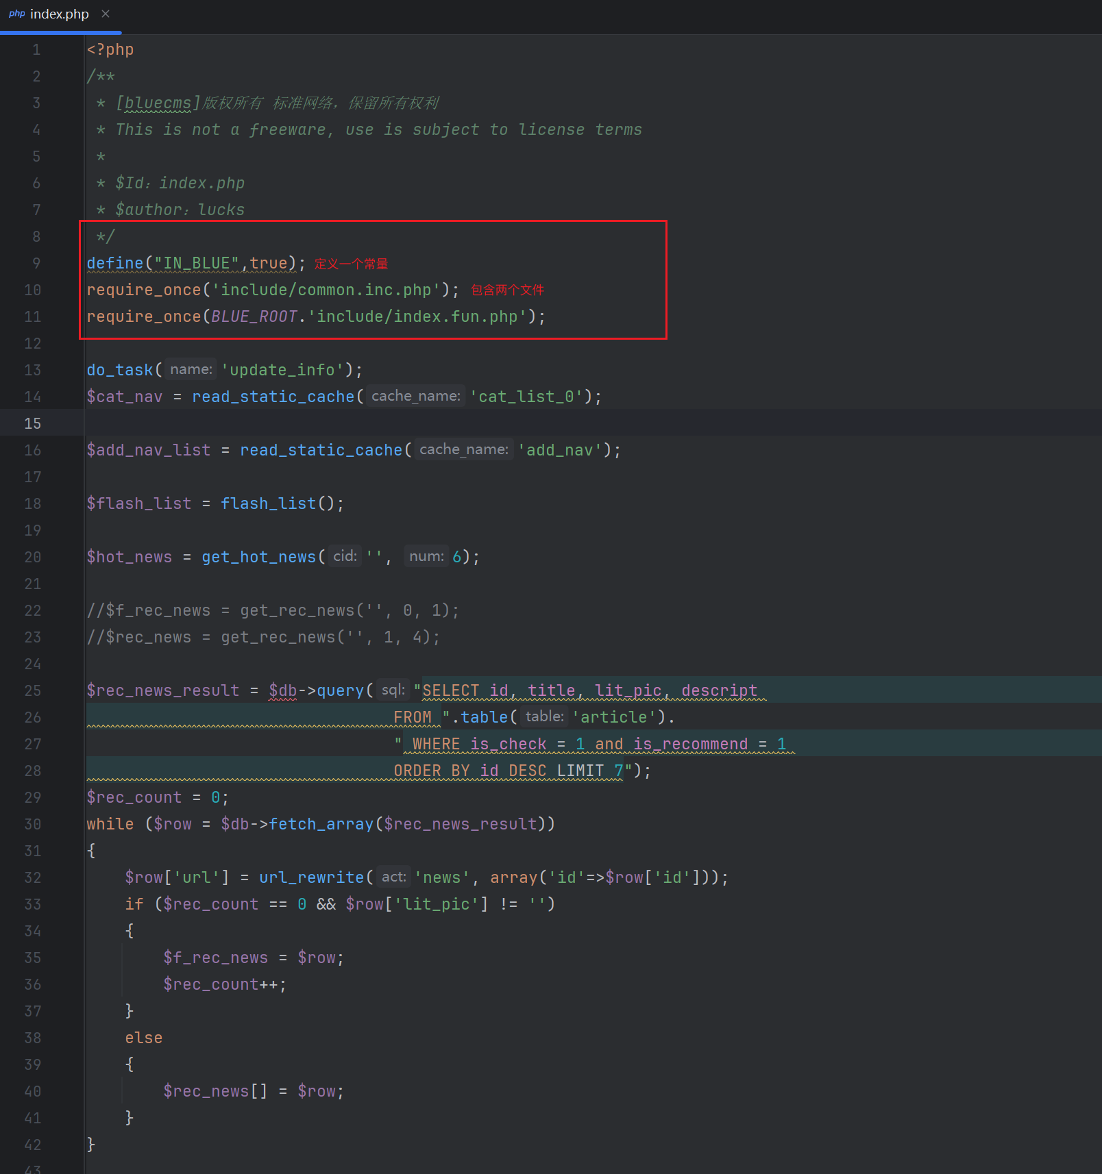Click commented $f_rec_news line 22
Viewport: 1102px width, 1174px height.
(x=273, y=610)
